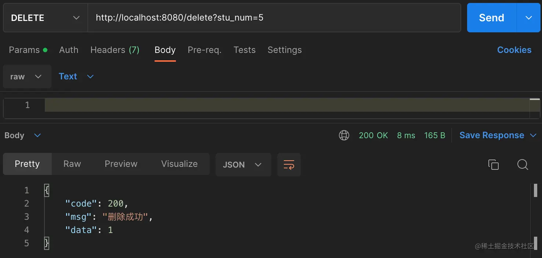542x258 pixels.
Task: Expand the Save Response chevron
Action: coord(533,135)
